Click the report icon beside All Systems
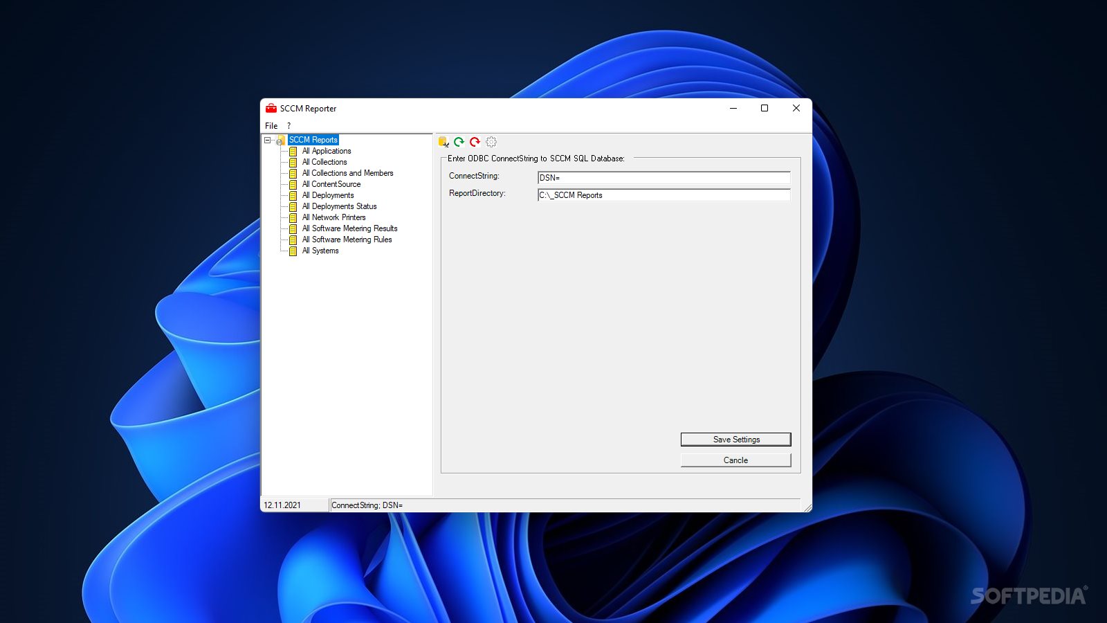The image size is (1107, 623). pos(293,251)
